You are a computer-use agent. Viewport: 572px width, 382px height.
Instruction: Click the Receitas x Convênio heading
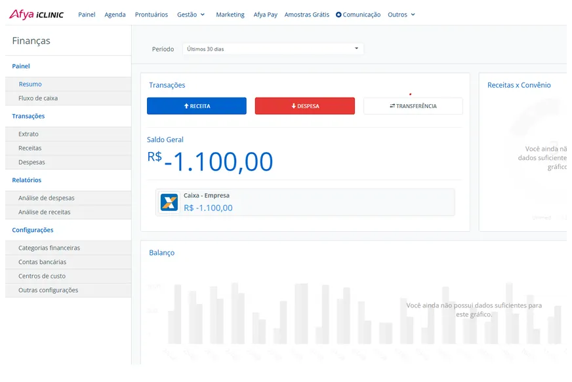click(x=519, y=85)
